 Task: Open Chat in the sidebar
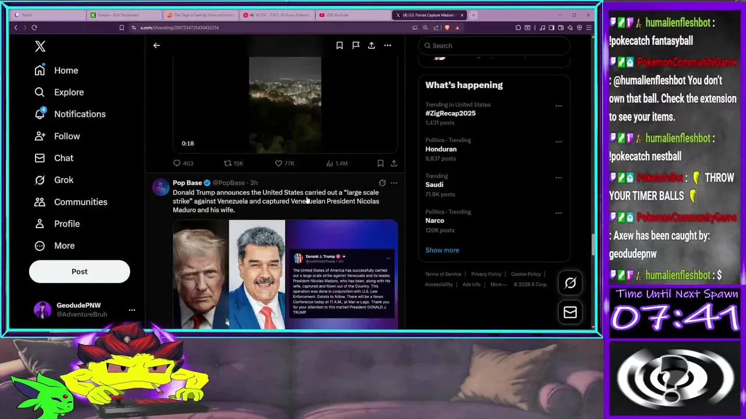tap(54, 158)
